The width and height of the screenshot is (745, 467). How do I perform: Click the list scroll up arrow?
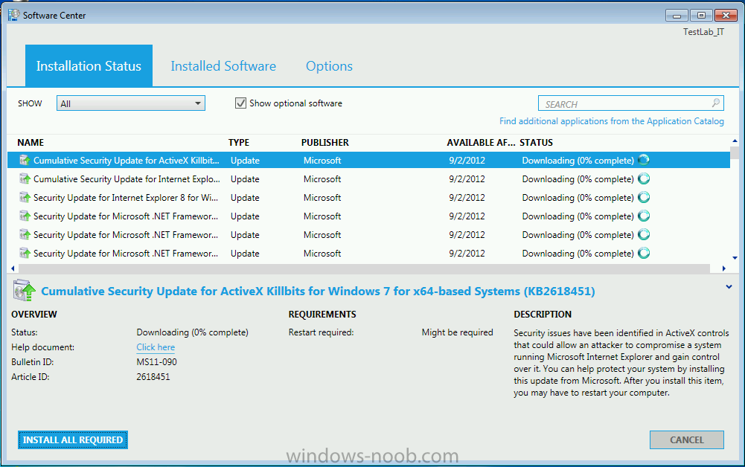click(x=735, y=141)
